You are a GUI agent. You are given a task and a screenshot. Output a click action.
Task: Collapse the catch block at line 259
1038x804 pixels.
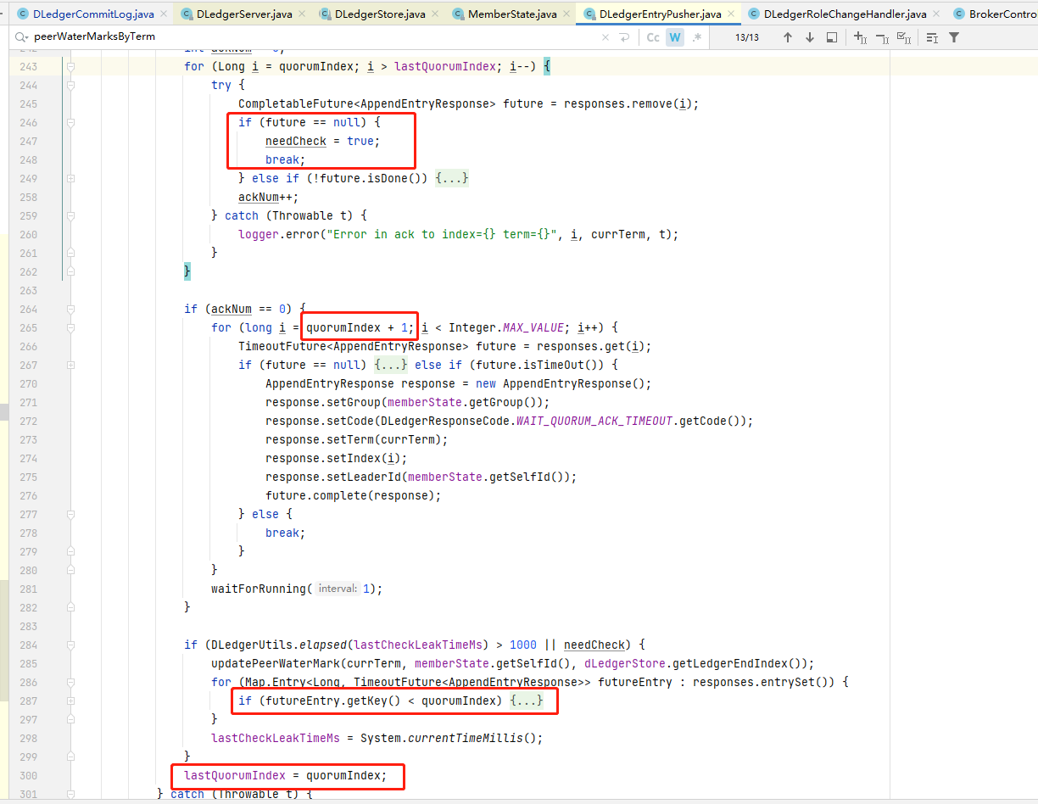pos(71,215)
